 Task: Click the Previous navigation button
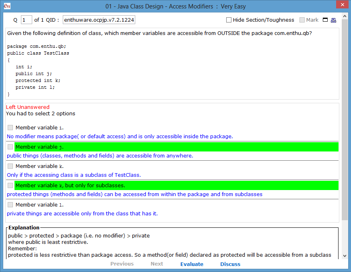point(122,264)
